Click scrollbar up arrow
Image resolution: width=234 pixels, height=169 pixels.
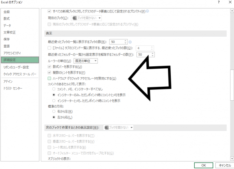tap(232, 11)
